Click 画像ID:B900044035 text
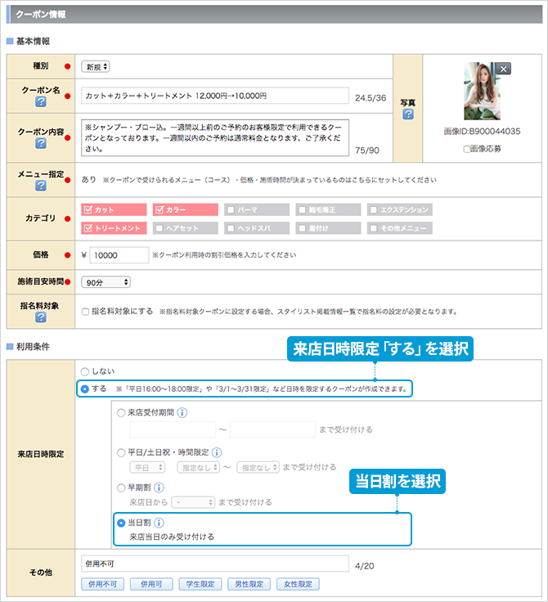Image resolution: width=548 pixels, height=602 pixels. (482, 132)
